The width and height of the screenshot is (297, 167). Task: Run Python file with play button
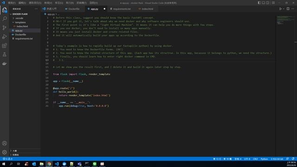[x=280, y=9]
